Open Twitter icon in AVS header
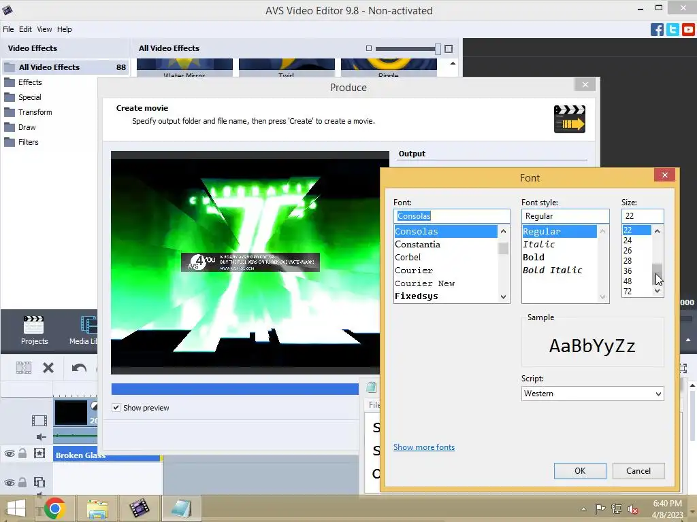Viewport: 697px width, 522px height. pos(672,30)
